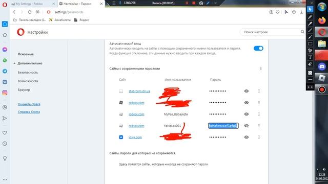The height and width of the screenshot is (184, 328).
Task: Open downloads arrow icon in address bar
Action: 301,12
